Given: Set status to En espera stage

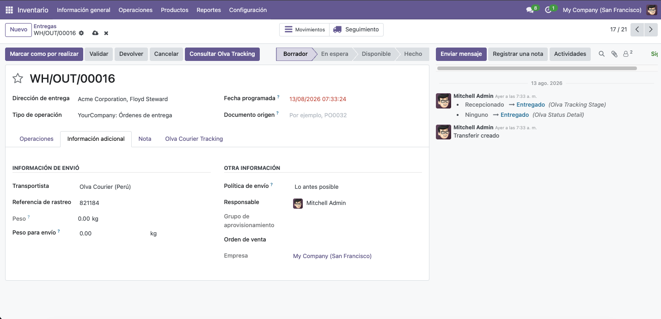Looking at the screenshot, I should click(x=335, y=54).
